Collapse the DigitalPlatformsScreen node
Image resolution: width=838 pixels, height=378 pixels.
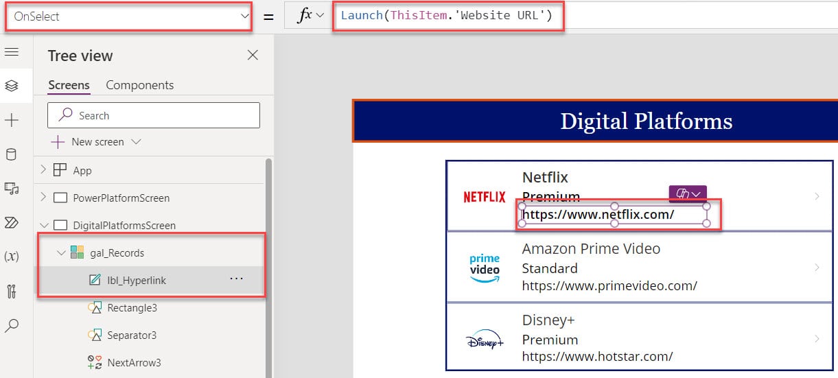pyautogui.click(x=44, y=225)
